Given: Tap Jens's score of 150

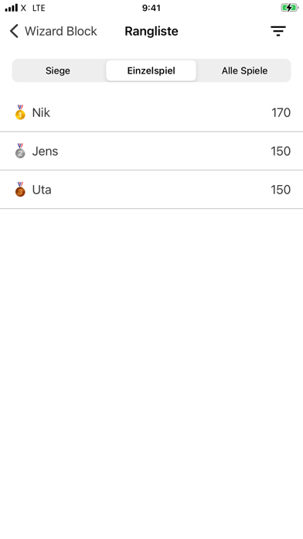Looking at the screenshot, I should click(281, 151).
